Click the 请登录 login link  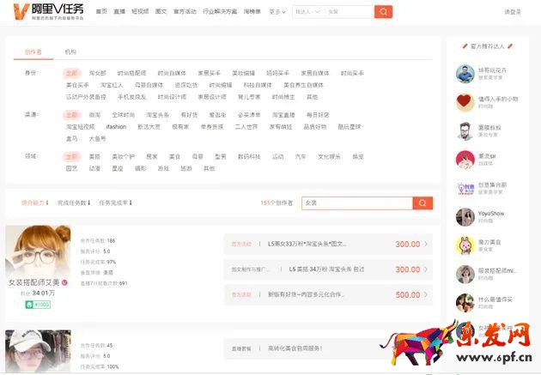[513, 12]
